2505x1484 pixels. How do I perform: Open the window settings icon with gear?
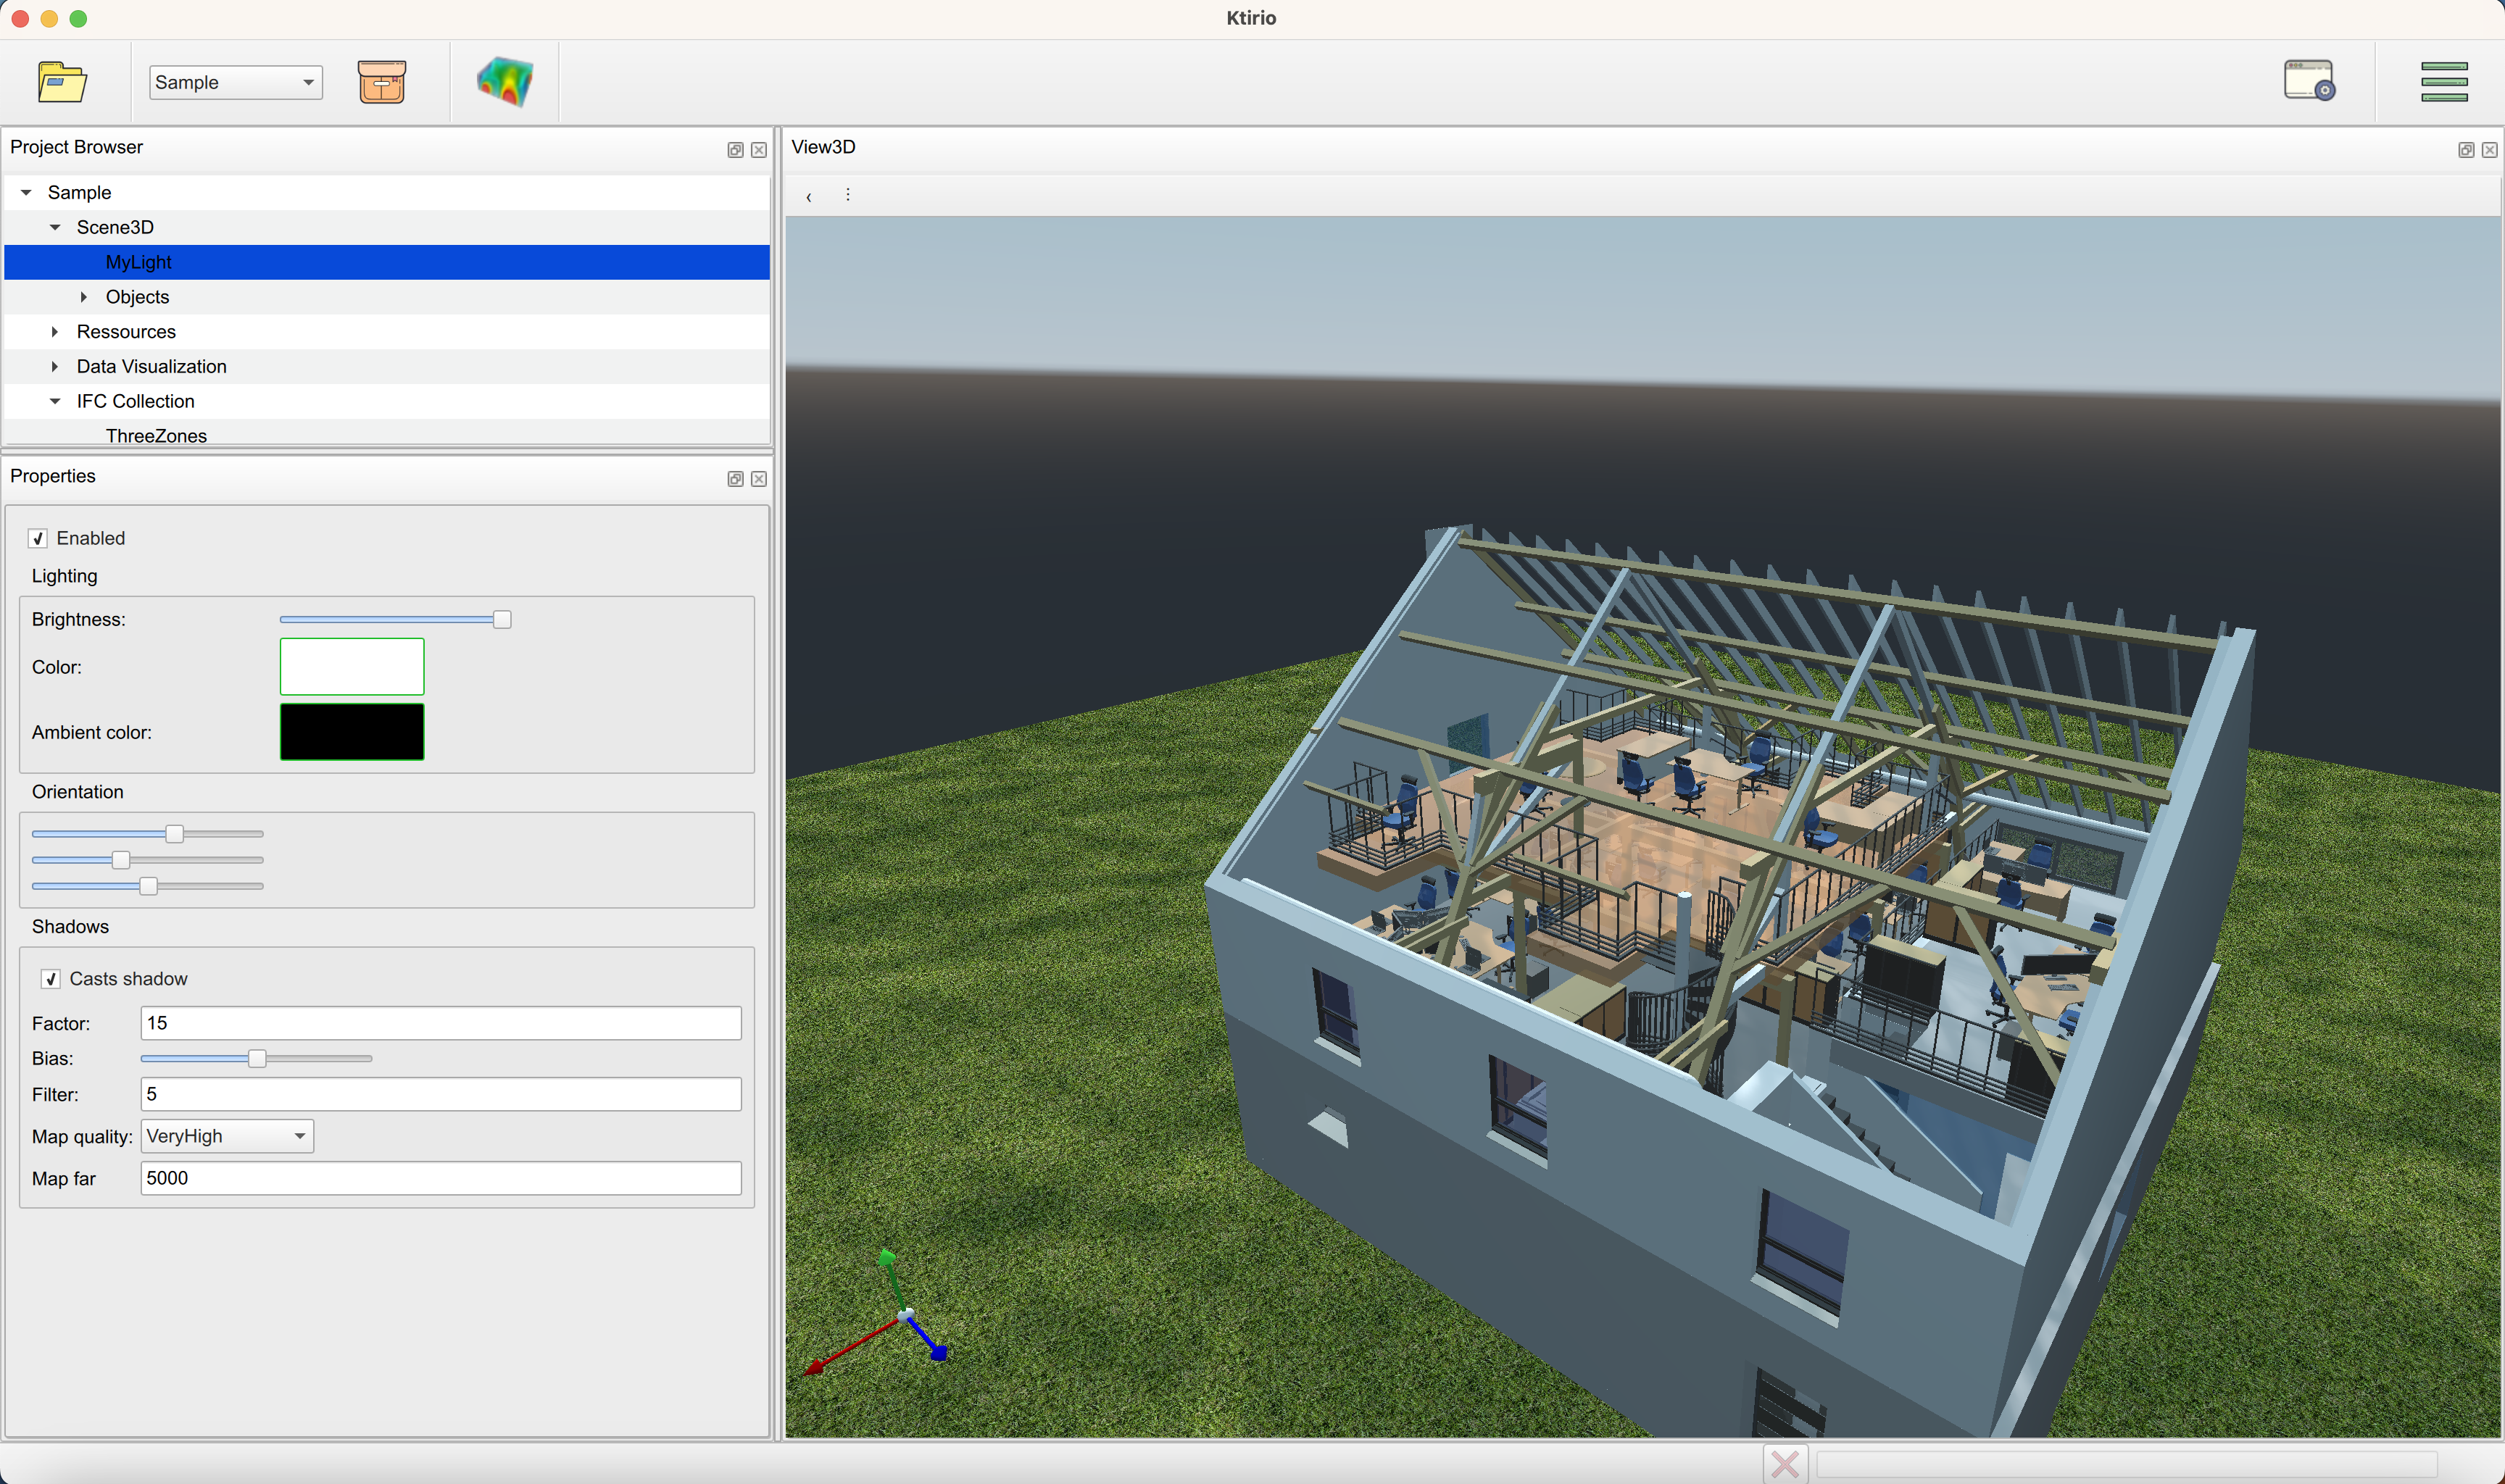tap(2309, 80)
